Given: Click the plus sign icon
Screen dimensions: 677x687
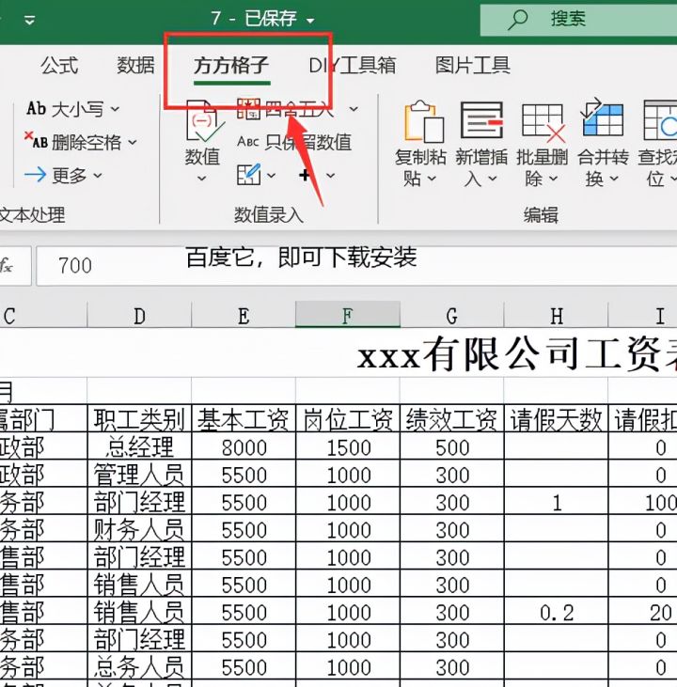Looking at the screenshot, I should click(x=305, y=175).
